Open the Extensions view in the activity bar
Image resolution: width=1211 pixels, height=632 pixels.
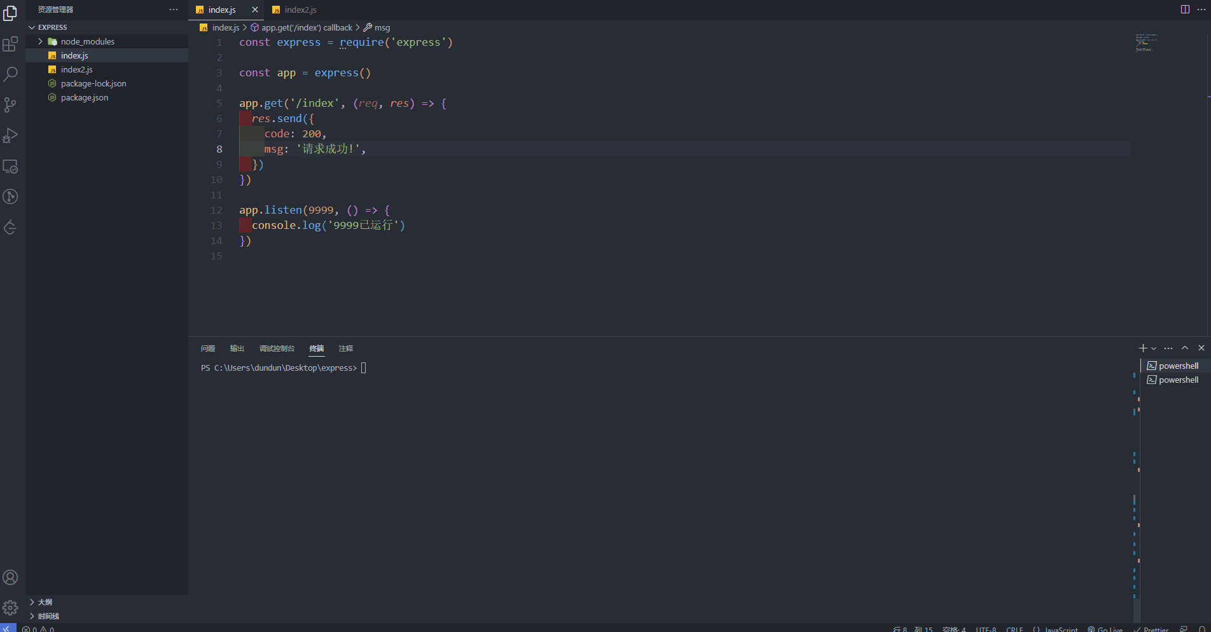coord(10,44)
